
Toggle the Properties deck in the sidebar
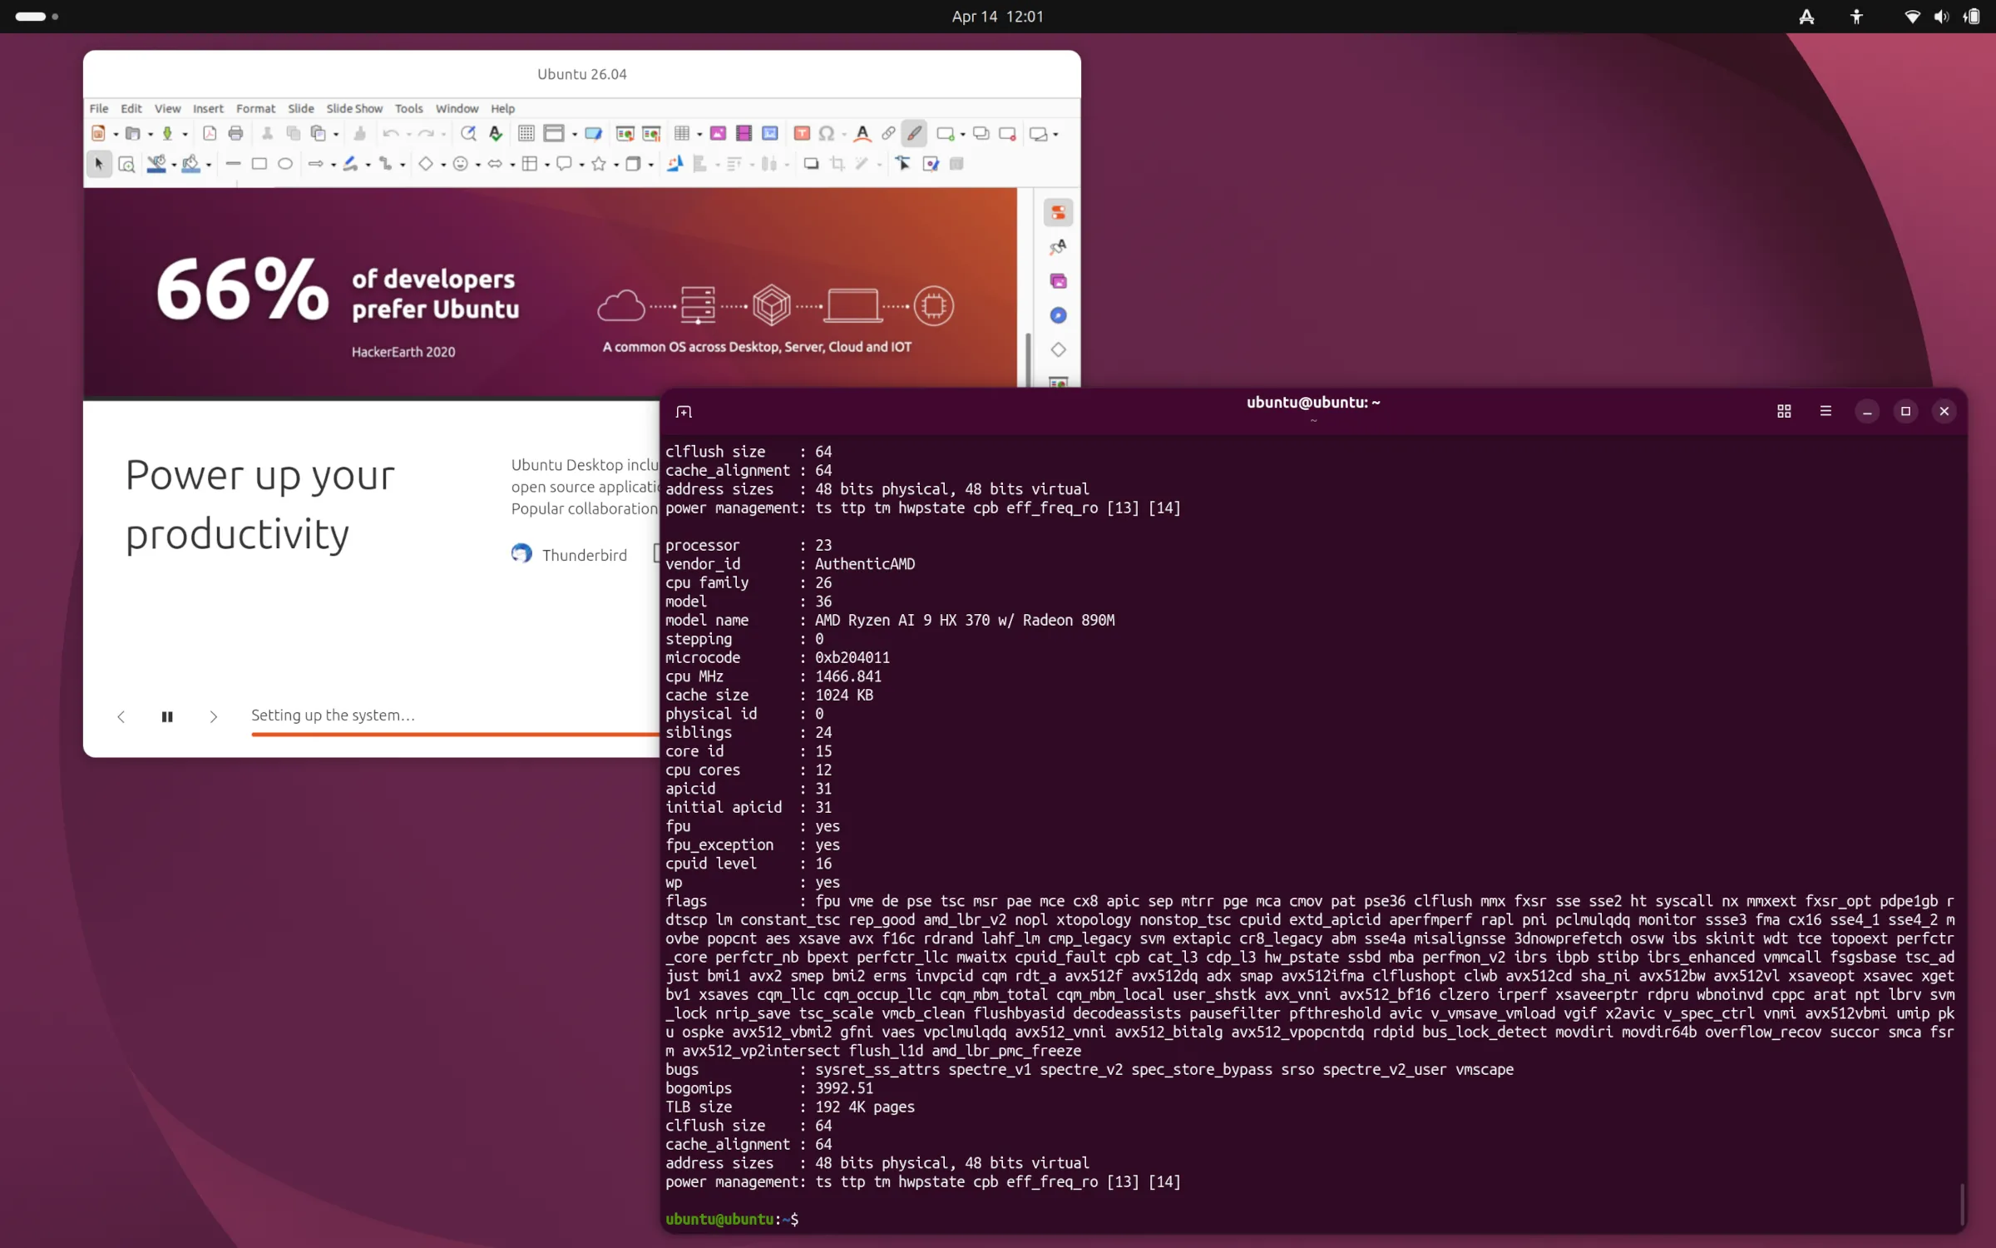[x=1058, y=212]
